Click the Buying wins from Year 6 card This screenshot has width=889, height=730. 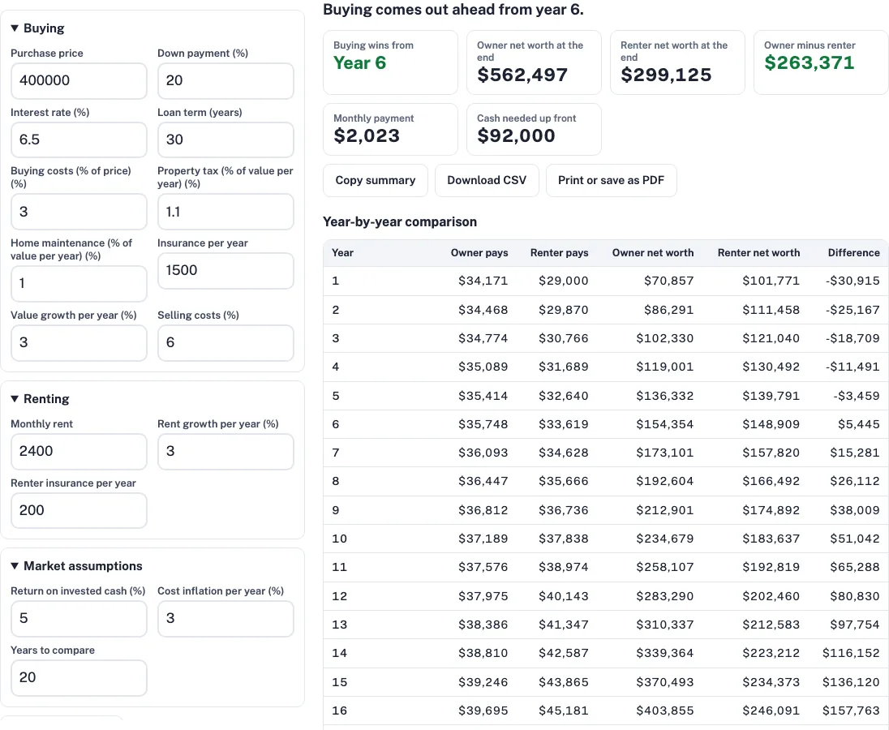coord(390,62)
